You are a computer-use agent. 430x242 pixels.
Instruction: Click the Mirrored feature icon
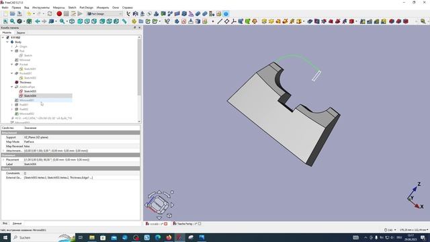coord(363,22)
